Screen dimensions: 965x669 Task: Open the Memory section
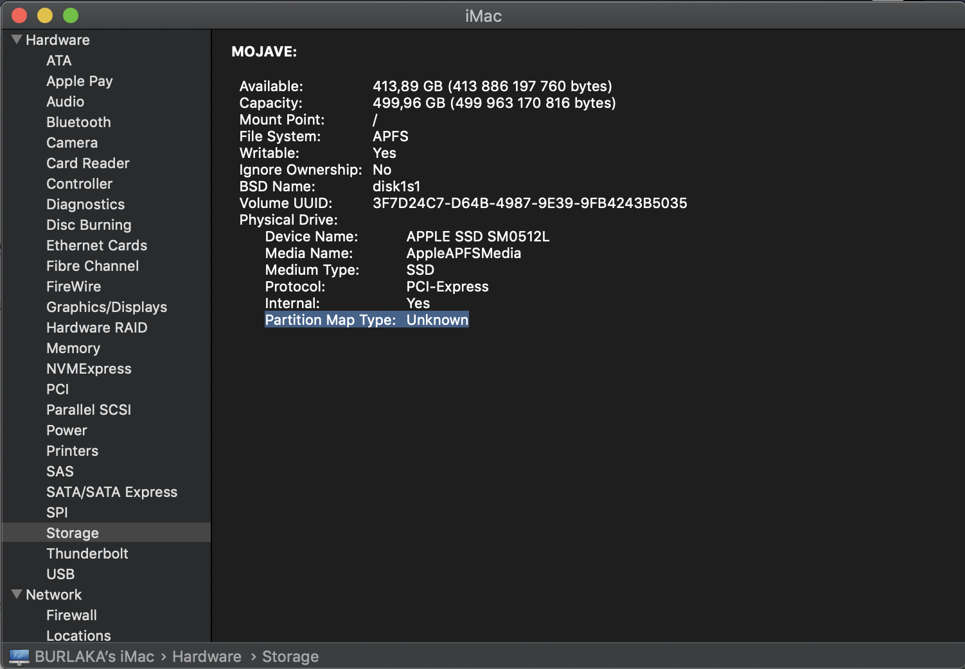click(73, 348)
